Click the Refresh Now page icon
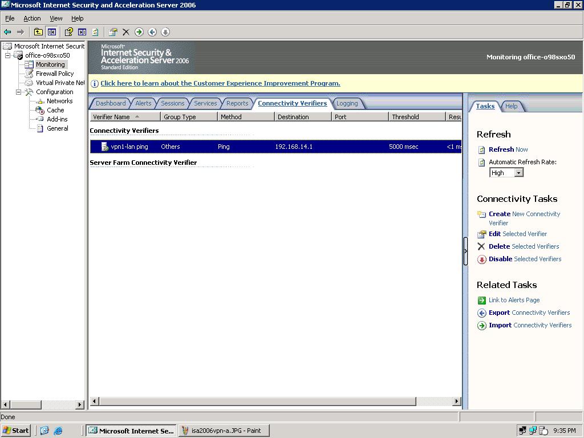Viewport: 584px width, 438px height. coord(481,150)
